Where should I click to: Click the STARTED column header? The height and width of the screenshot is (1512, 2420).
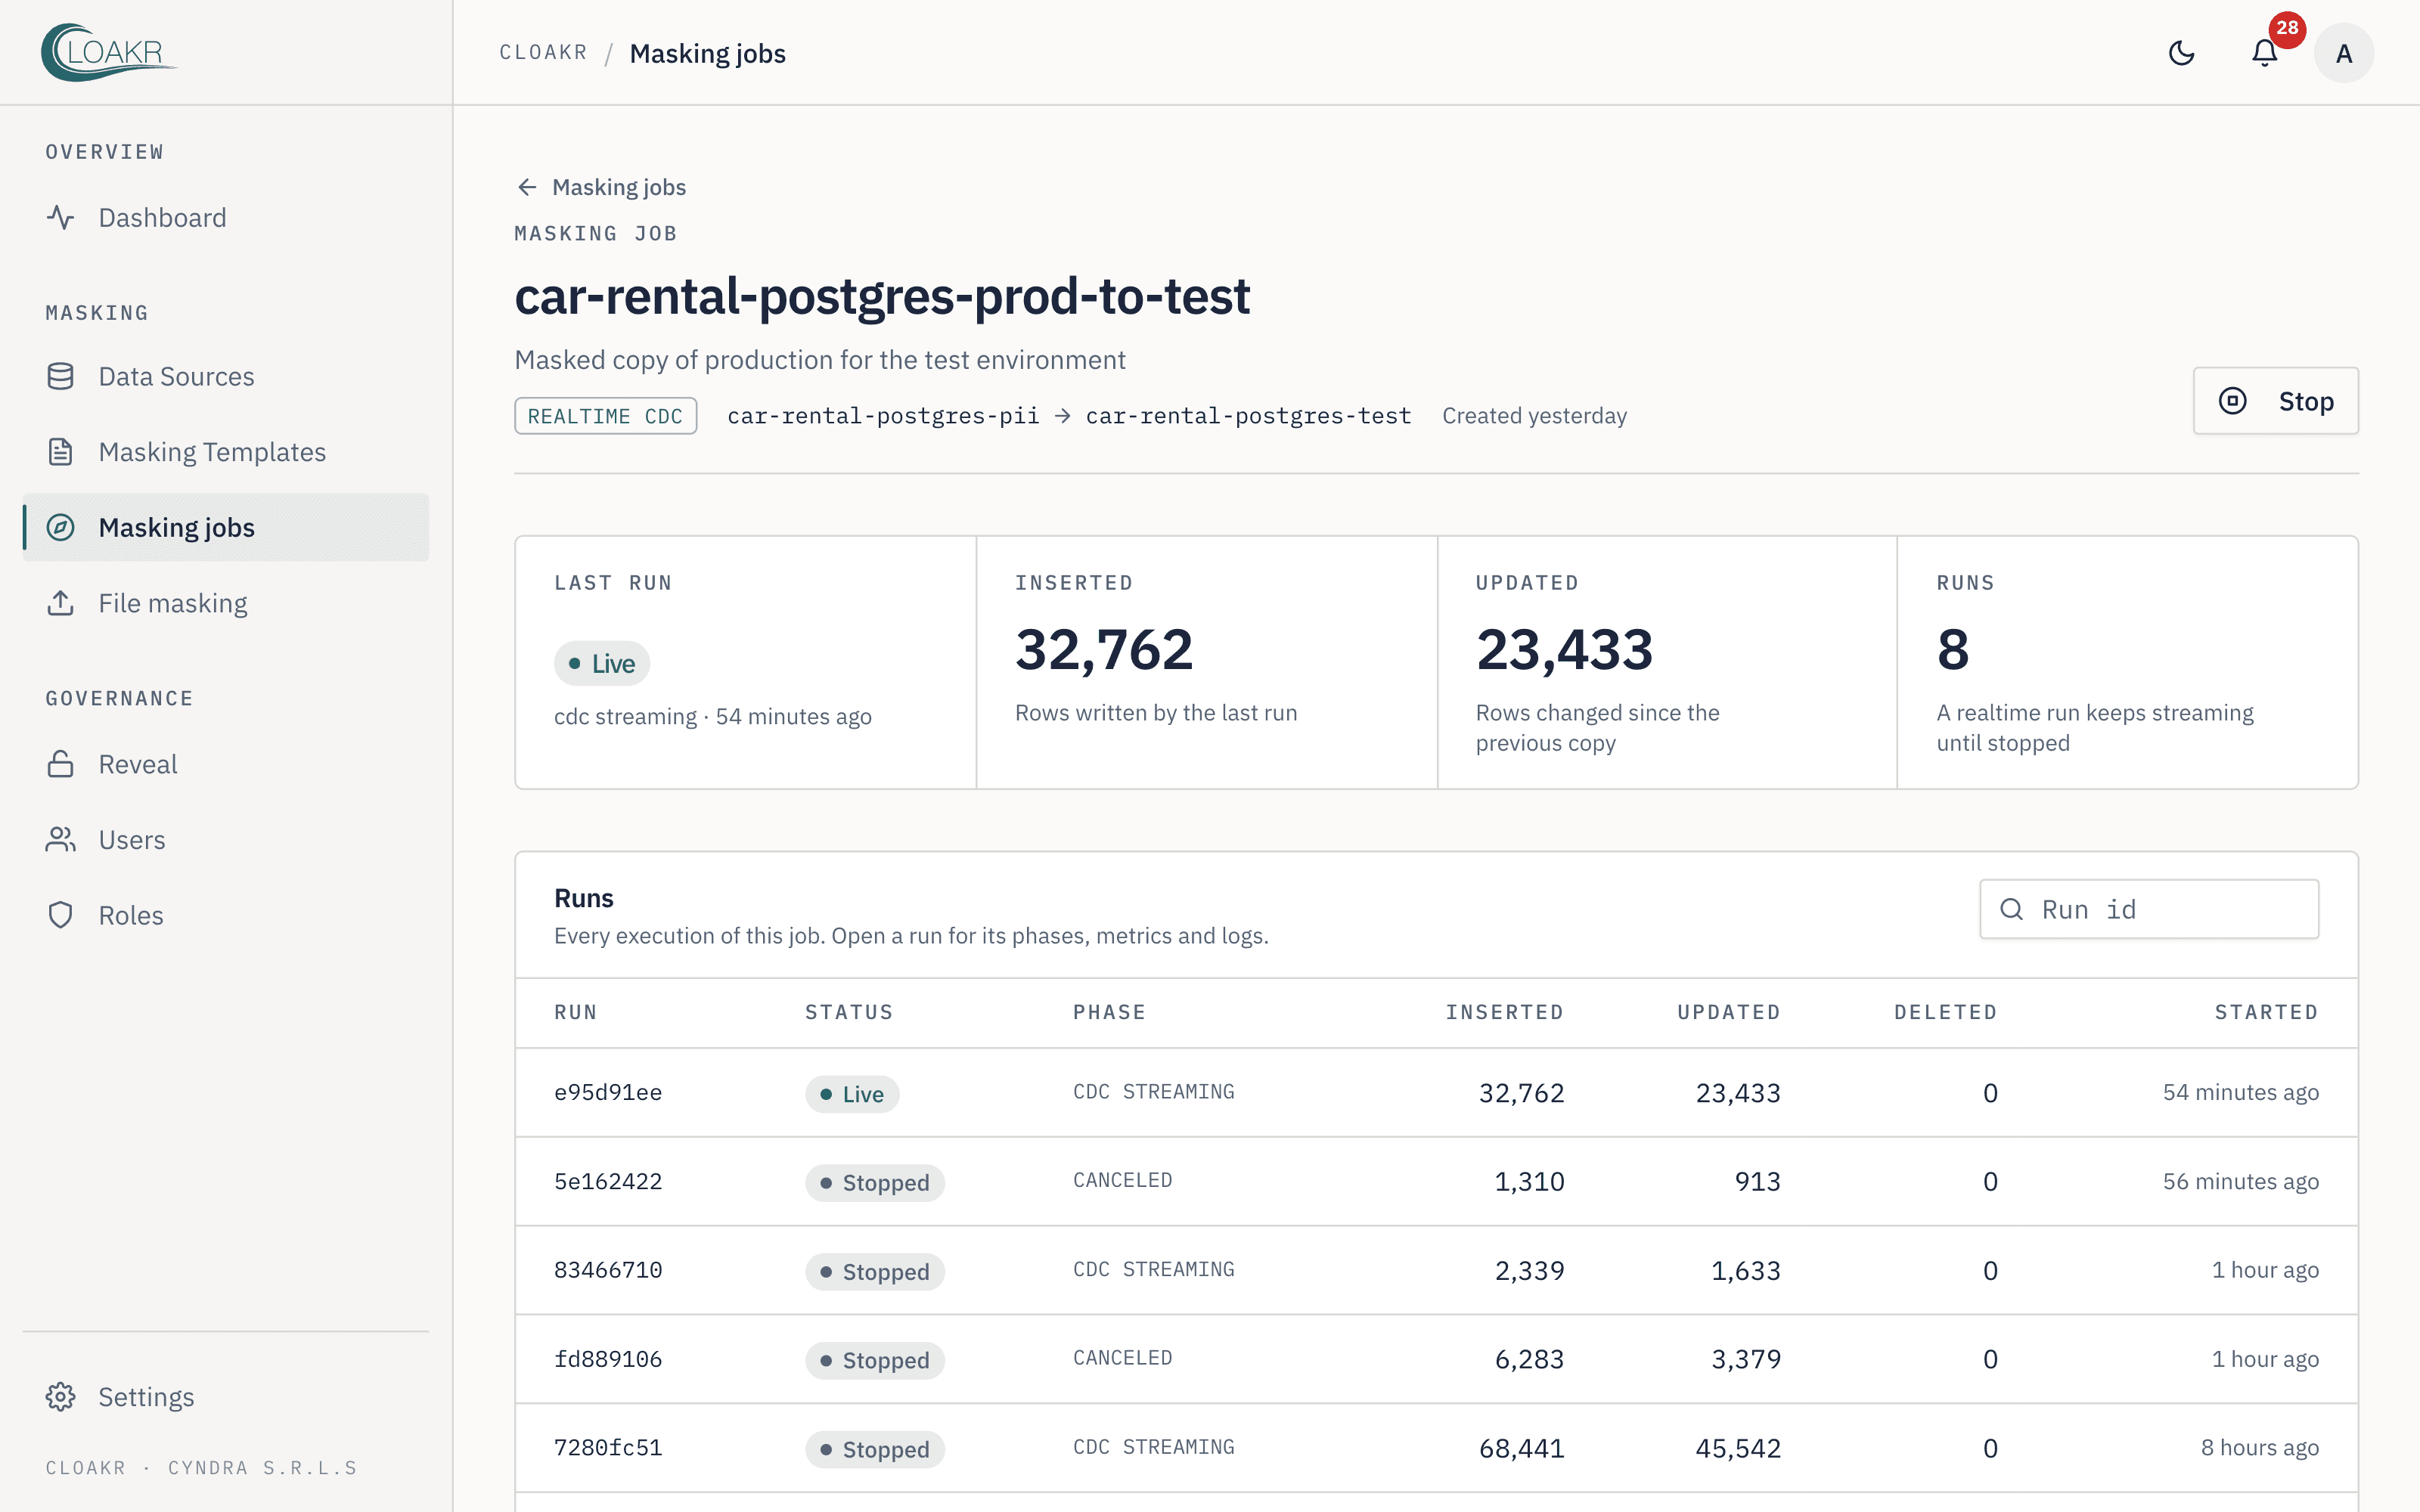click(x=2266, y=1012)
